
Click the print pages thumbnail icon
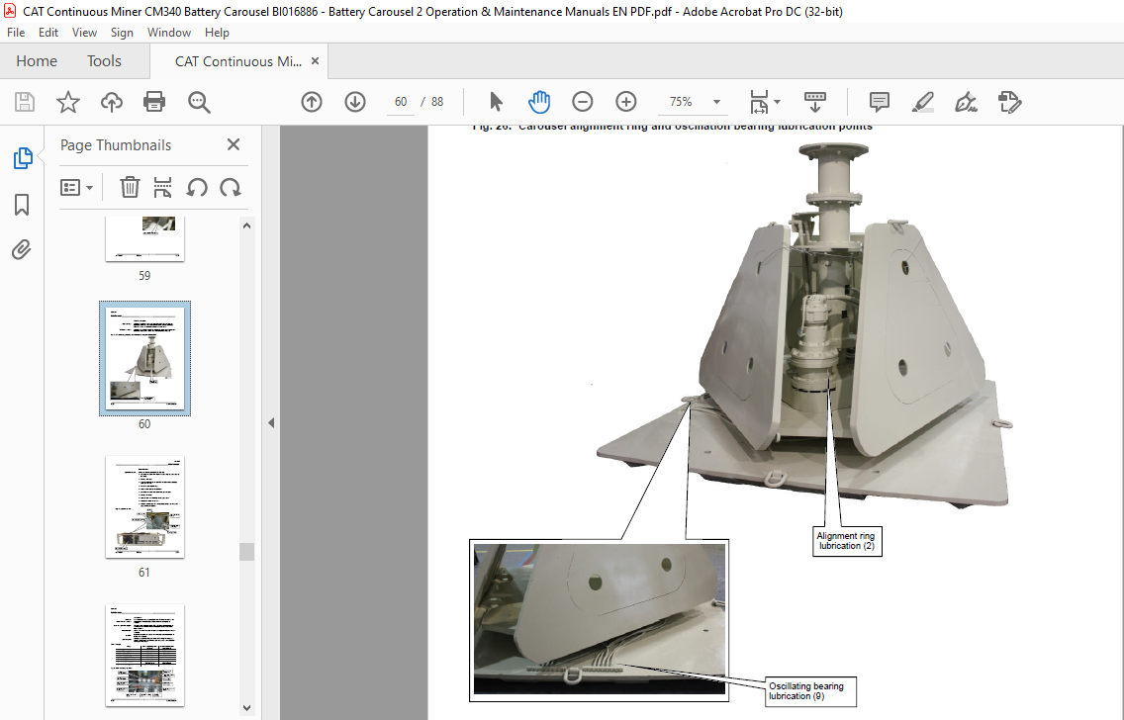pyautogui.click(x=162, y=188)
